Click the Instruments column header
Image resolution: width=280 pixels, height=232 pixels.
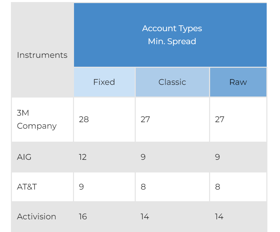click(42, 55)
